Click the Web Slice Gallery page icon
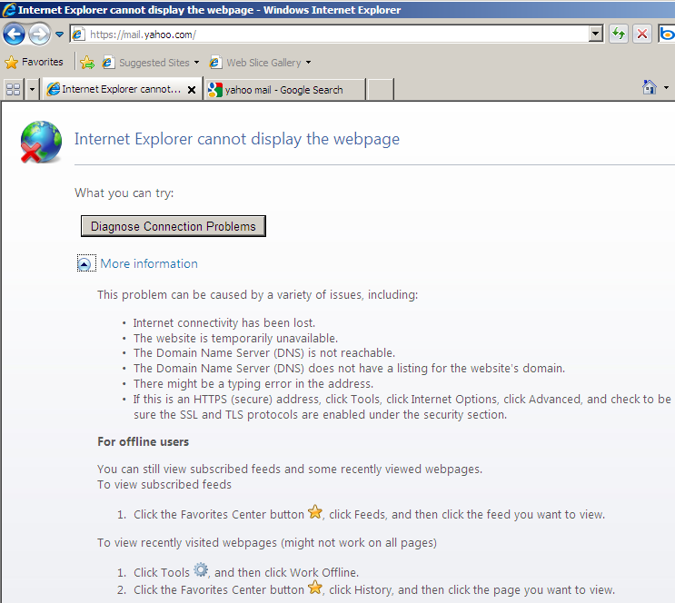This screenshot has height=603, width=675. tap(215, 63)
